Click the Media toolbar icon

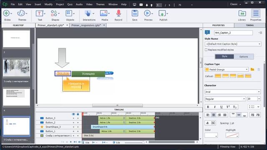(x=103, y=13)
